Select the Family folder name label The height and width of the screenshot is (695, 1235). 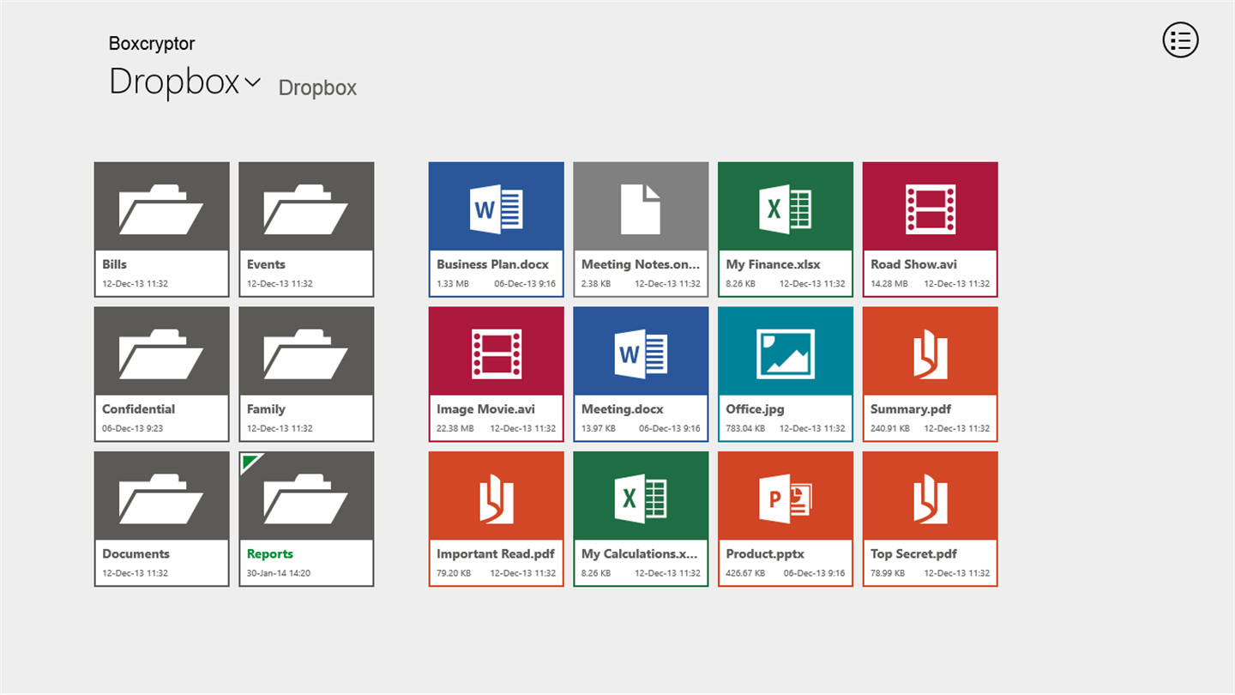click(x=266, y=409)
